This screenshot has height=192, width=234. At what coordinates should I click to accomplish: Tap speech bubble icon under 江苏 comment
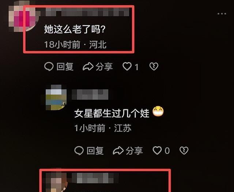point(79,151)
